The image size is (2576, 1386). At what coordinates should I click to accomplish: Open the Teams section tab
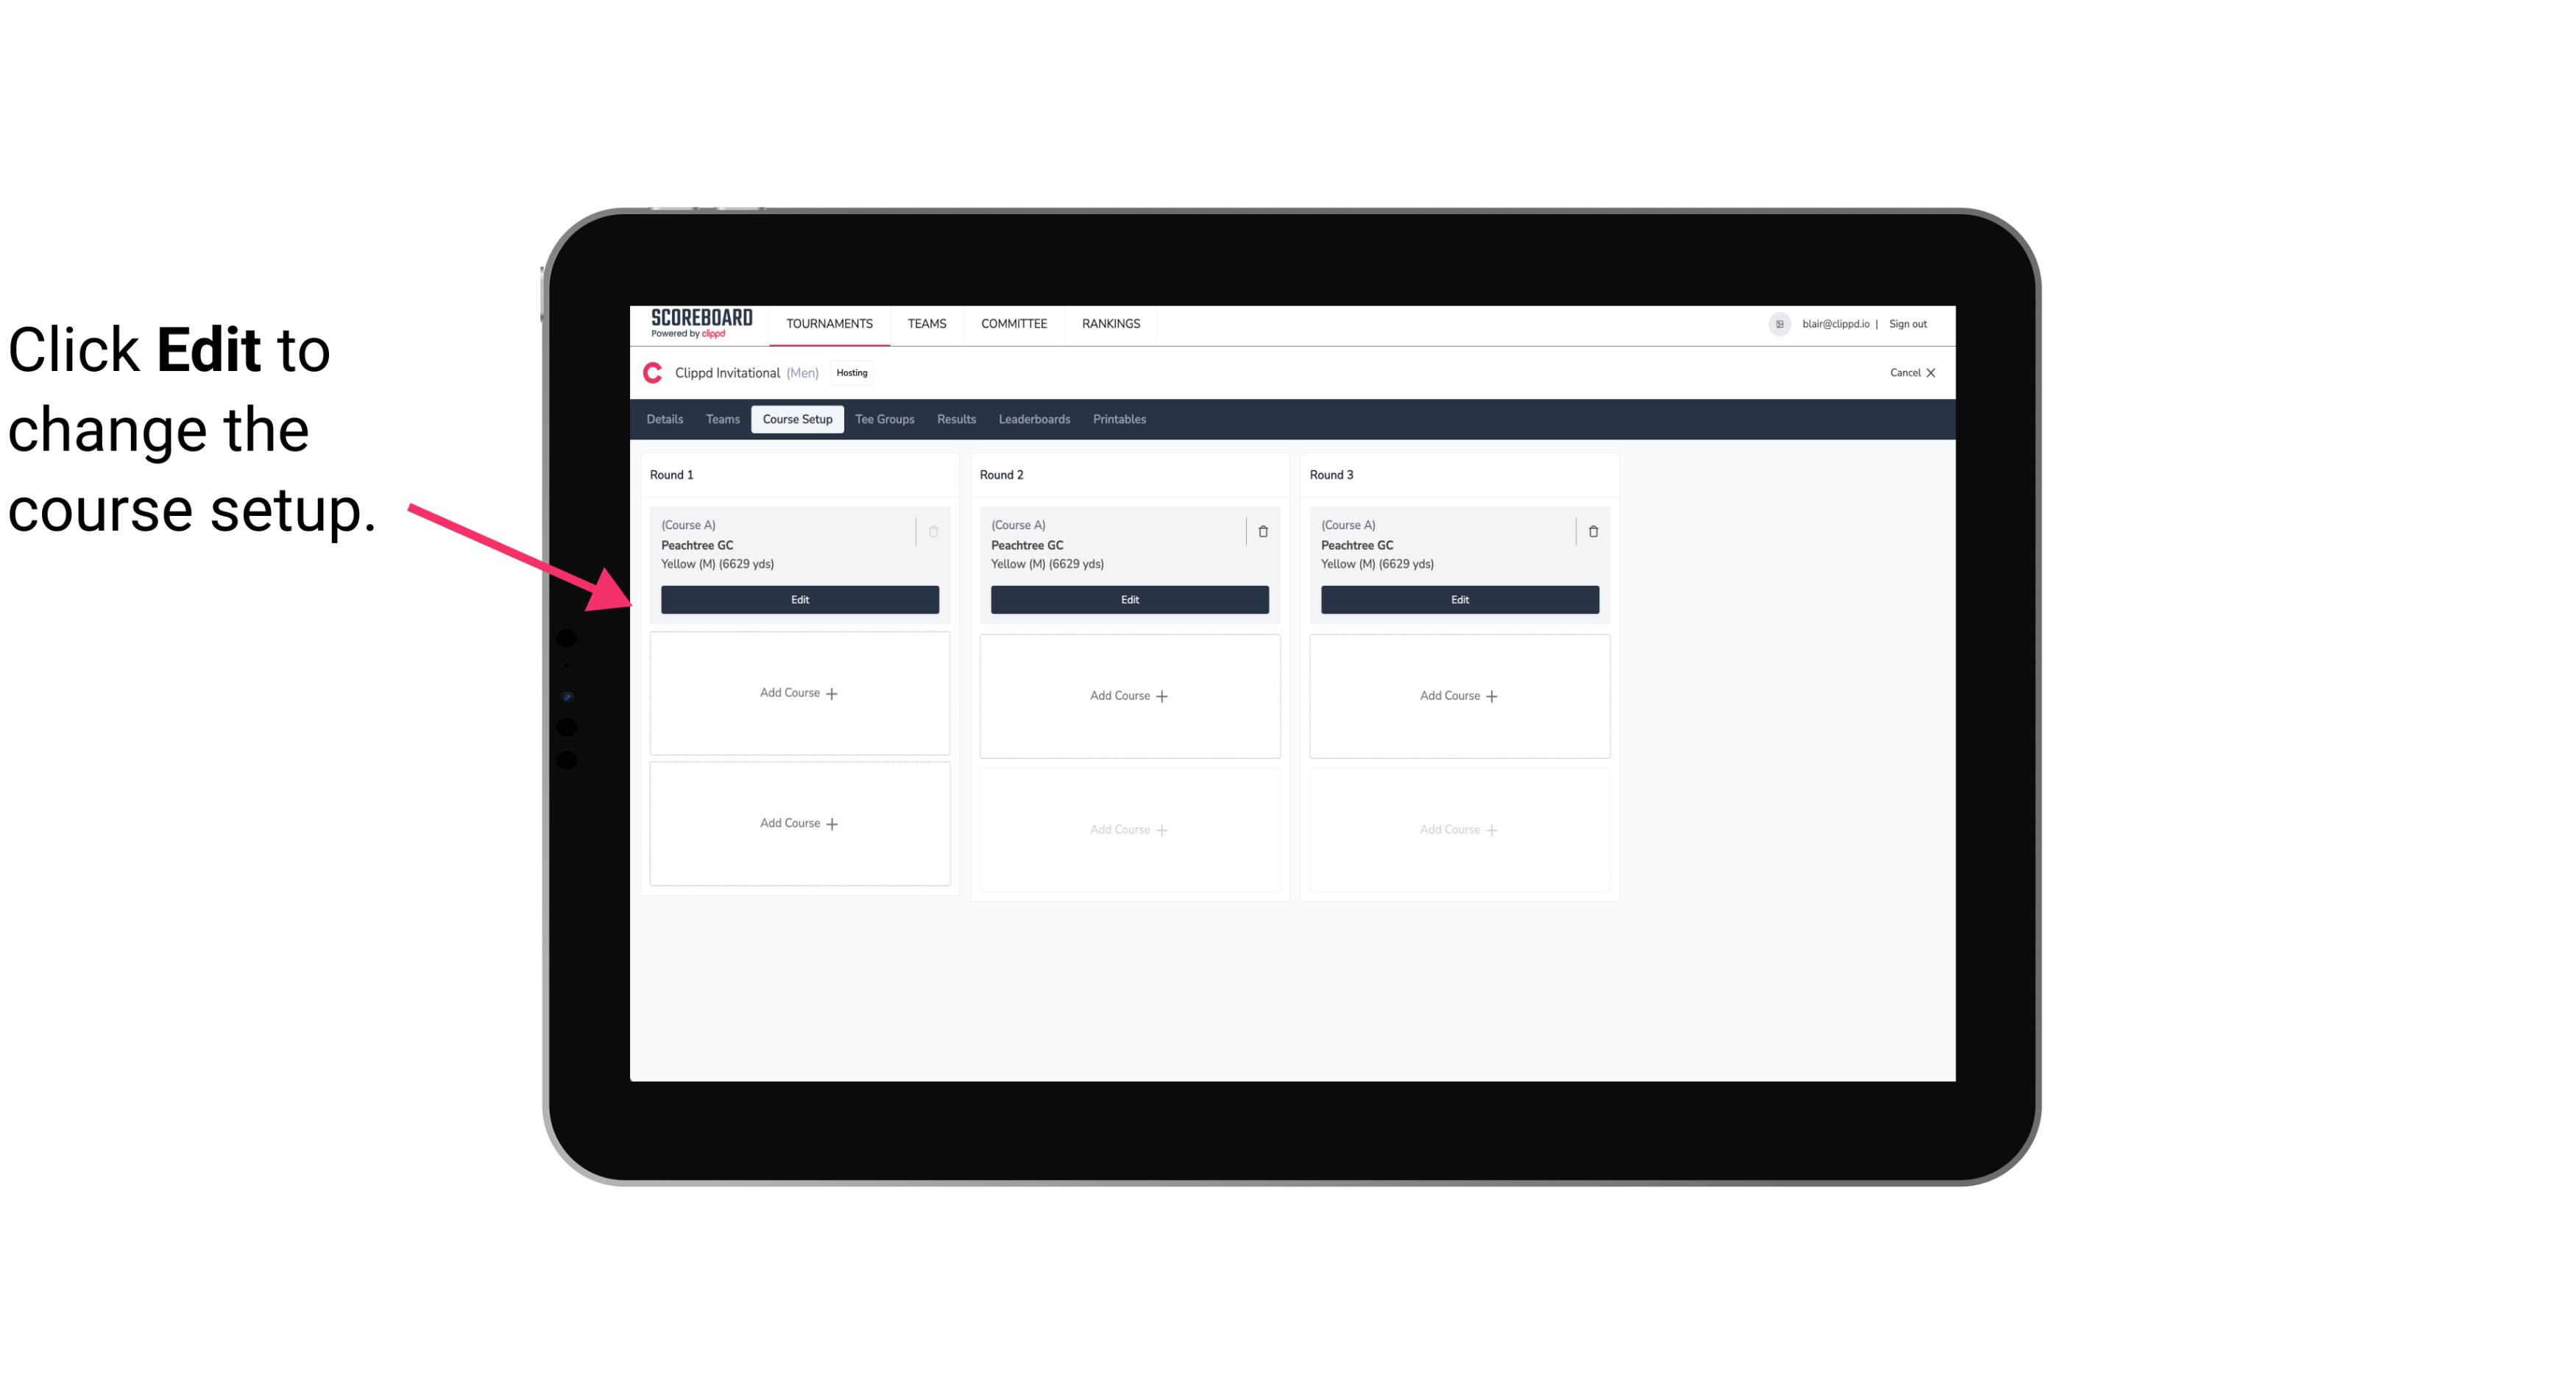click(721, 418)
